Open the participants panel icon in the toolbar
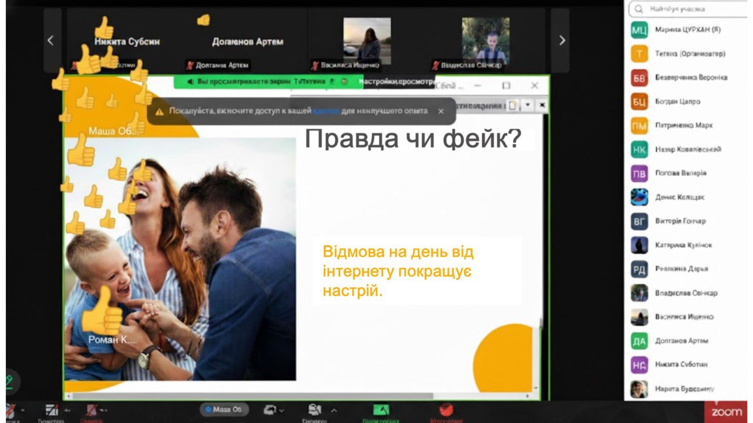This screenshot has width=753, height=423. pyautogui.click(x=315, y=409)
